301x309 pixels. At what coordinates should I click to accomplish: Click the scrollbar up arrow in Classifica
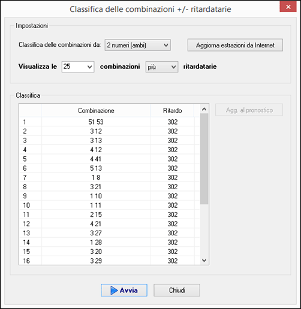(x=204, y=109)
